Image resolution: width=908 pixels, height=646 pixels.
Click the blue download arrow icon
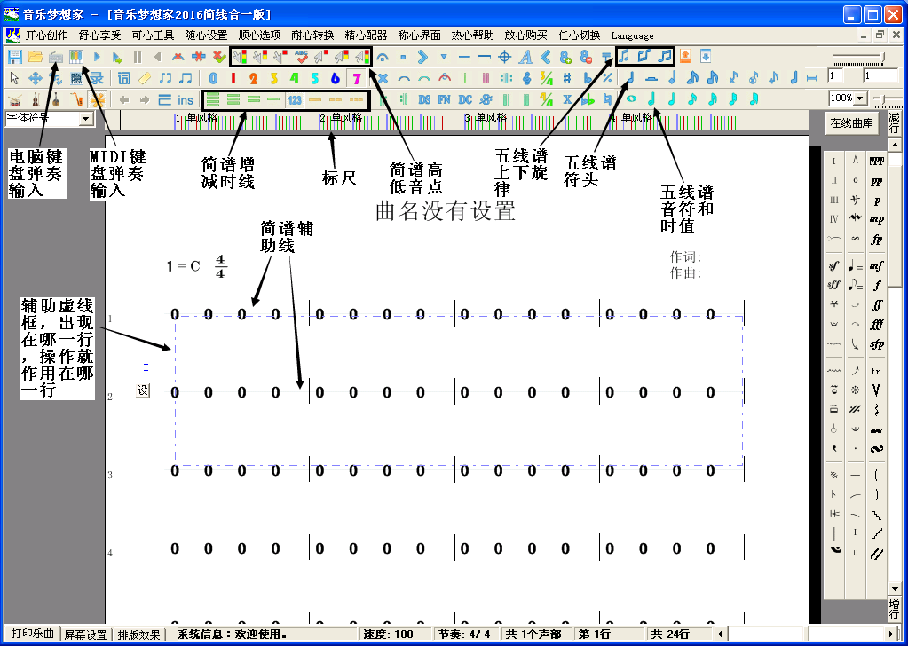[706, 56]
